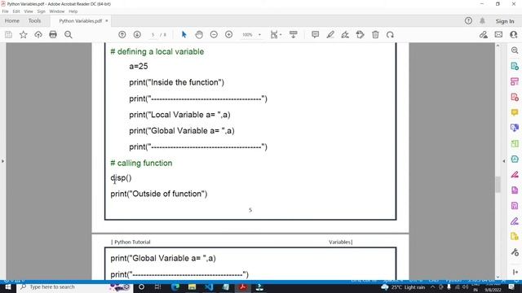Open the sign document tool
The width and height of the screenshot is (522, 293).
[x=345, y=34]
